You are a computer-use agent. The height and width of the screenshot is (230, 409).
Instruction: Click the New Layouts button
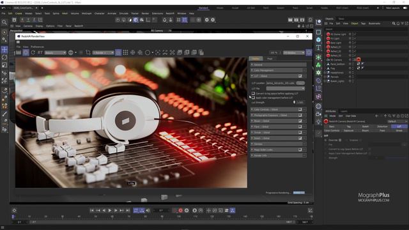392,8
